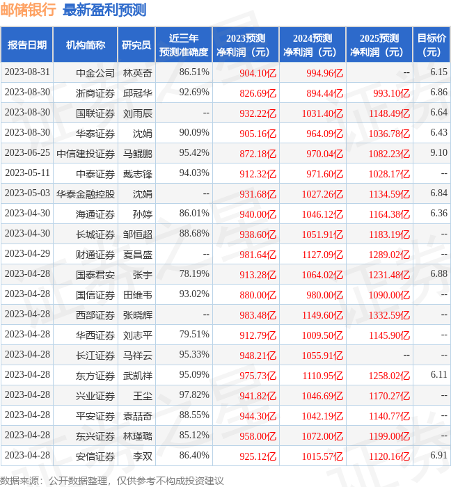Select profit value 1332.59亿
The width and height of the screenshot is (451, 487).
coord(389,315)
